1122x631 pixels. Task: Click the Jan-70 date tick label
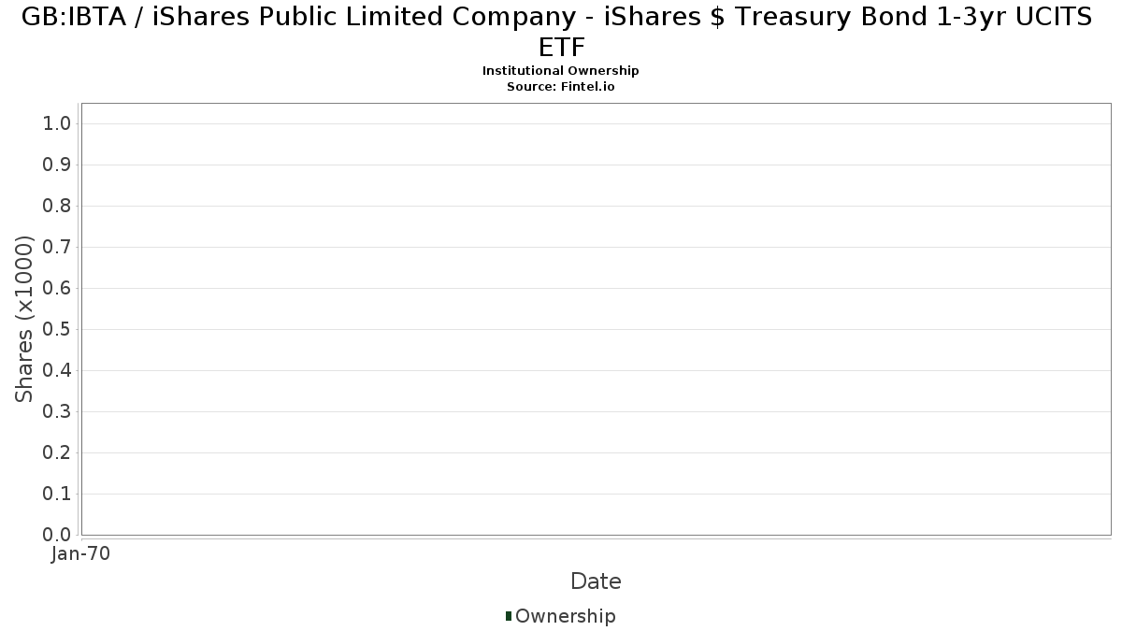pyautogui.click(x=81, y=553)
